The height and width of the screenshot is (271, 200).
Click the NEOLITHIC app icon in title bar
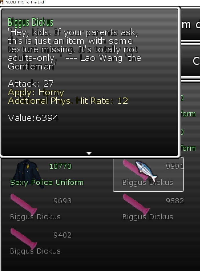tap(2, 2)
